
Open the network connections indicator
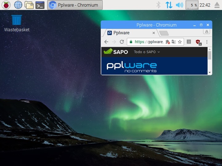click(x=169, y=5)
